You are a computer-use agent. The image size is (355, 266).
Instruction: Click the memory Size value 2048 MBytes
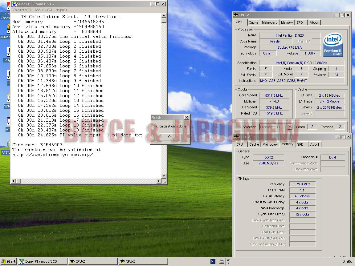point(268,163)
